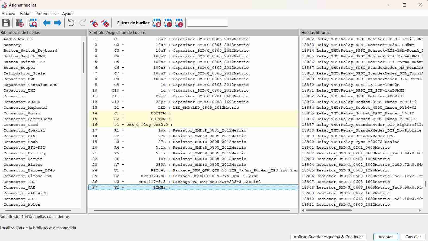Maximize the Asignar huellas window
This screenshot has height=241, width=428.
click(x=404, y=5)
